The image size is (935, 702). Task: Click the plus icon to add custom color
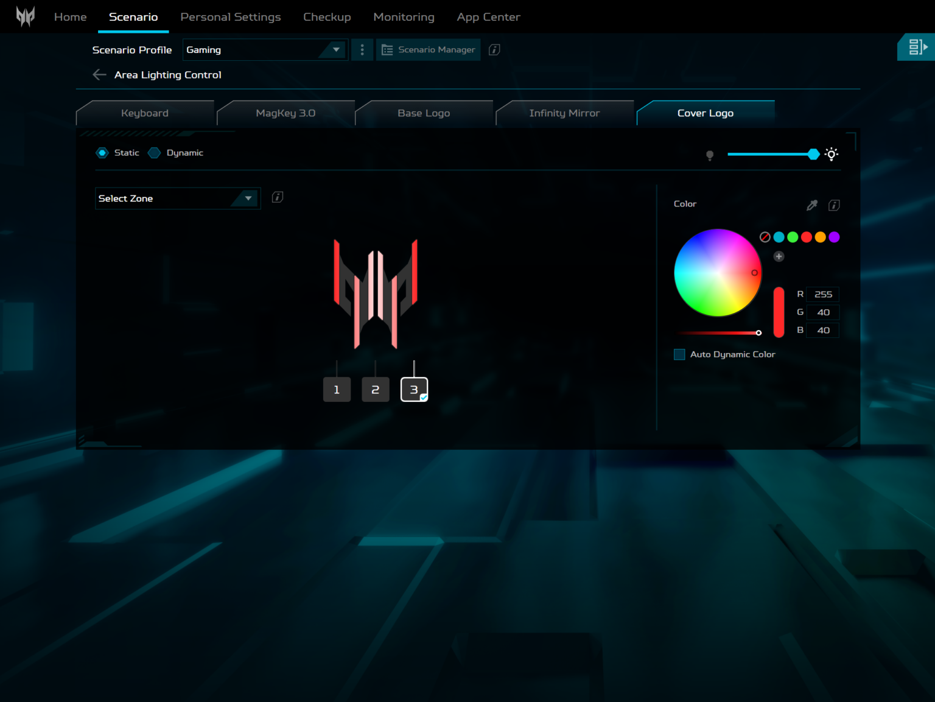click(779, 256)
